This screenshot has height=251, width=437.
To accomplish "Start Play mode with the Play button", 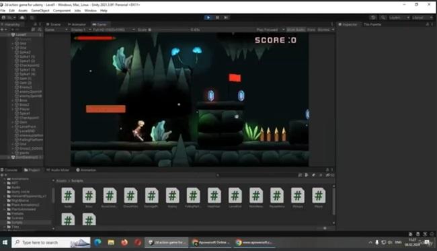I will [x=208, y=17].
